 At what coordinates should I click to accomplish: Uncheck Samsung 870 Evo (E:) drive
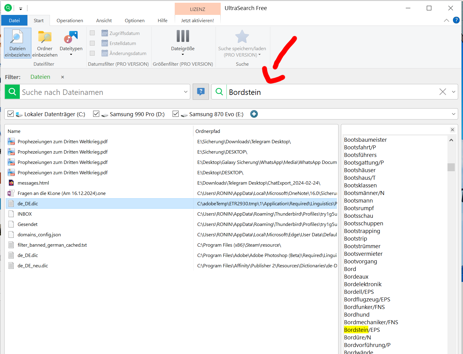tap(176, 114)
